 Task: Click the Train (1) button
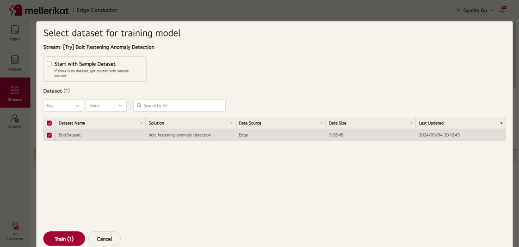pyautogui.click(x=64, y=239)
